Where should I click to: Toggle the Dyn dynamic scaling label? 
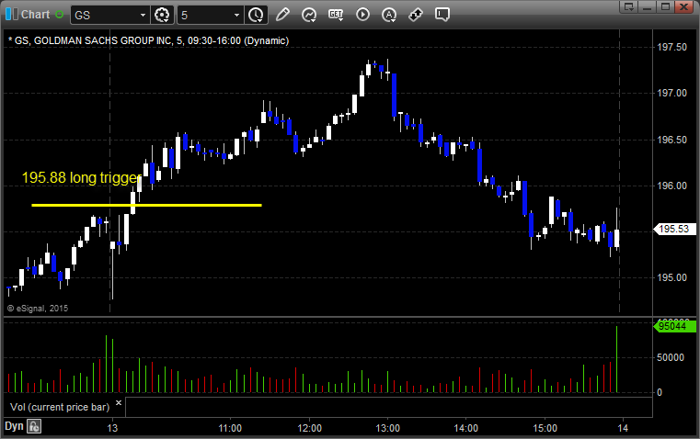14,426
